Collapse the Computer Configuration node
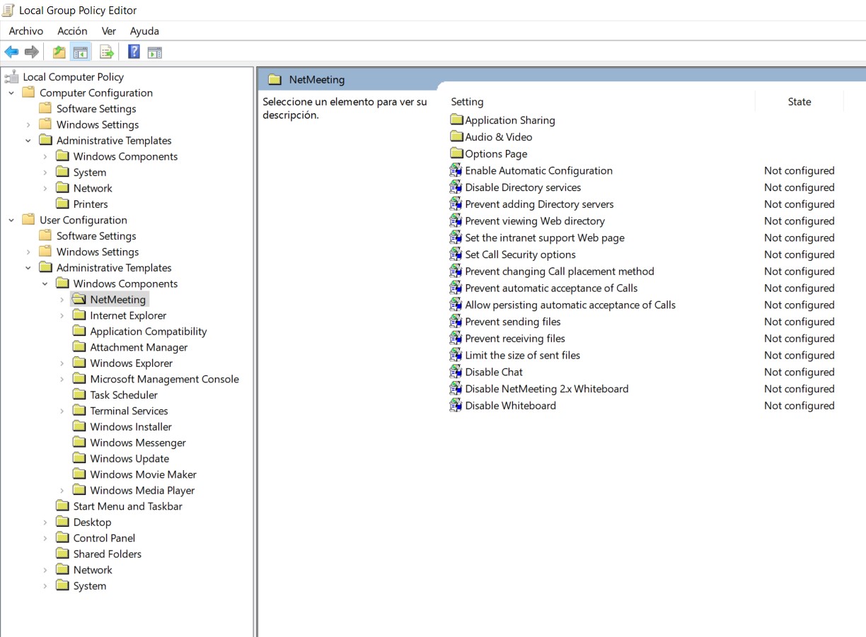This screenshot has height=637, width=866. (x=11, y=93)
